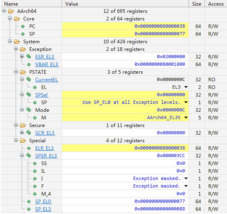Click the PSTATE folder icon
The width and height of the screenshot is (227, 214).
[23, 72]
